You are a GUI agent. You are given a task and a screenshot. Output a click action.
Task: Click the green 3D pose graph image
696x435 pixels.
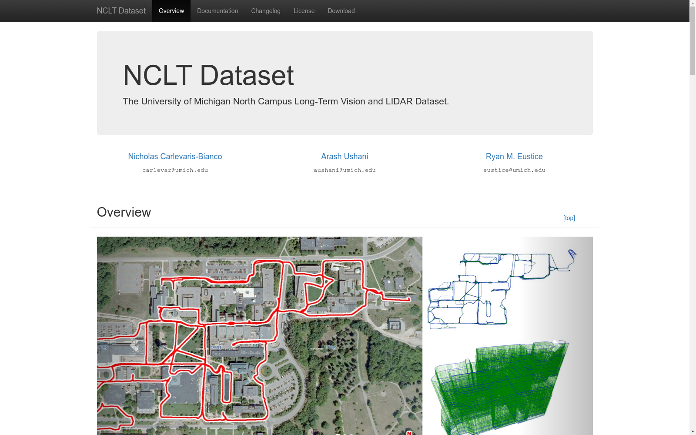click(x=500, y=387)
